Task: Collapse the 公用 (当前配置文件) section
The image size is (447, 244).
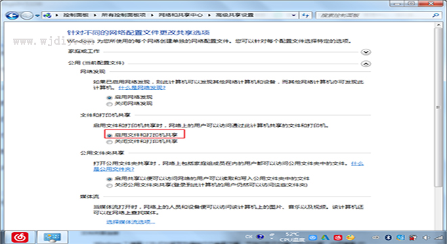Action: tap(366, 64)
